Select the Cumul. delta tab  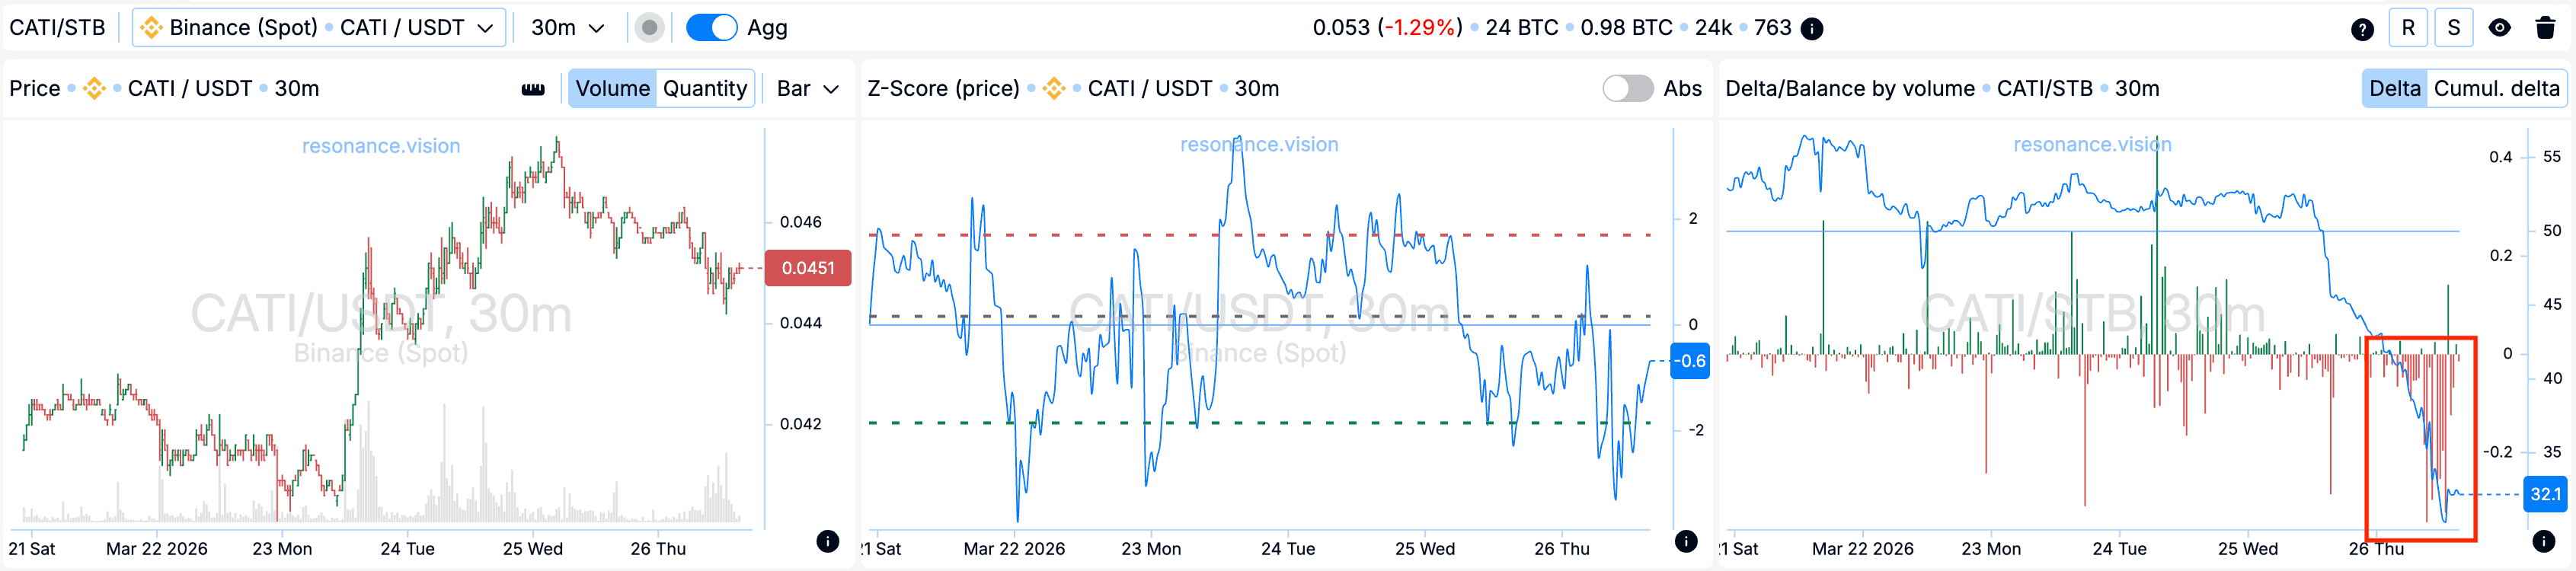pyautogui.click(x=2496, y=89)
